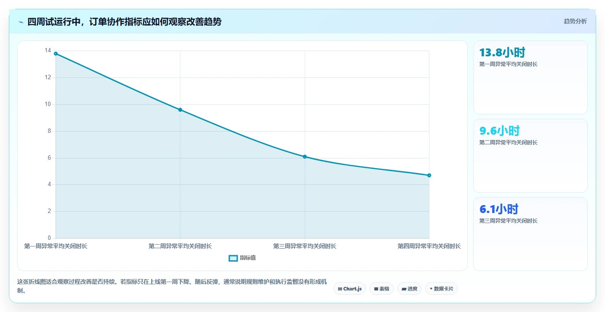Click the third week data point at 6.1
This screenshot has height=312, width=605.
click(x=305, y=157)
